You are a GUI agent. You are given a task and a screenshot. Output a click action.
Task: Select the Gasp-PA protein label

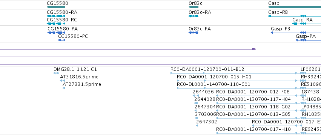306,37
